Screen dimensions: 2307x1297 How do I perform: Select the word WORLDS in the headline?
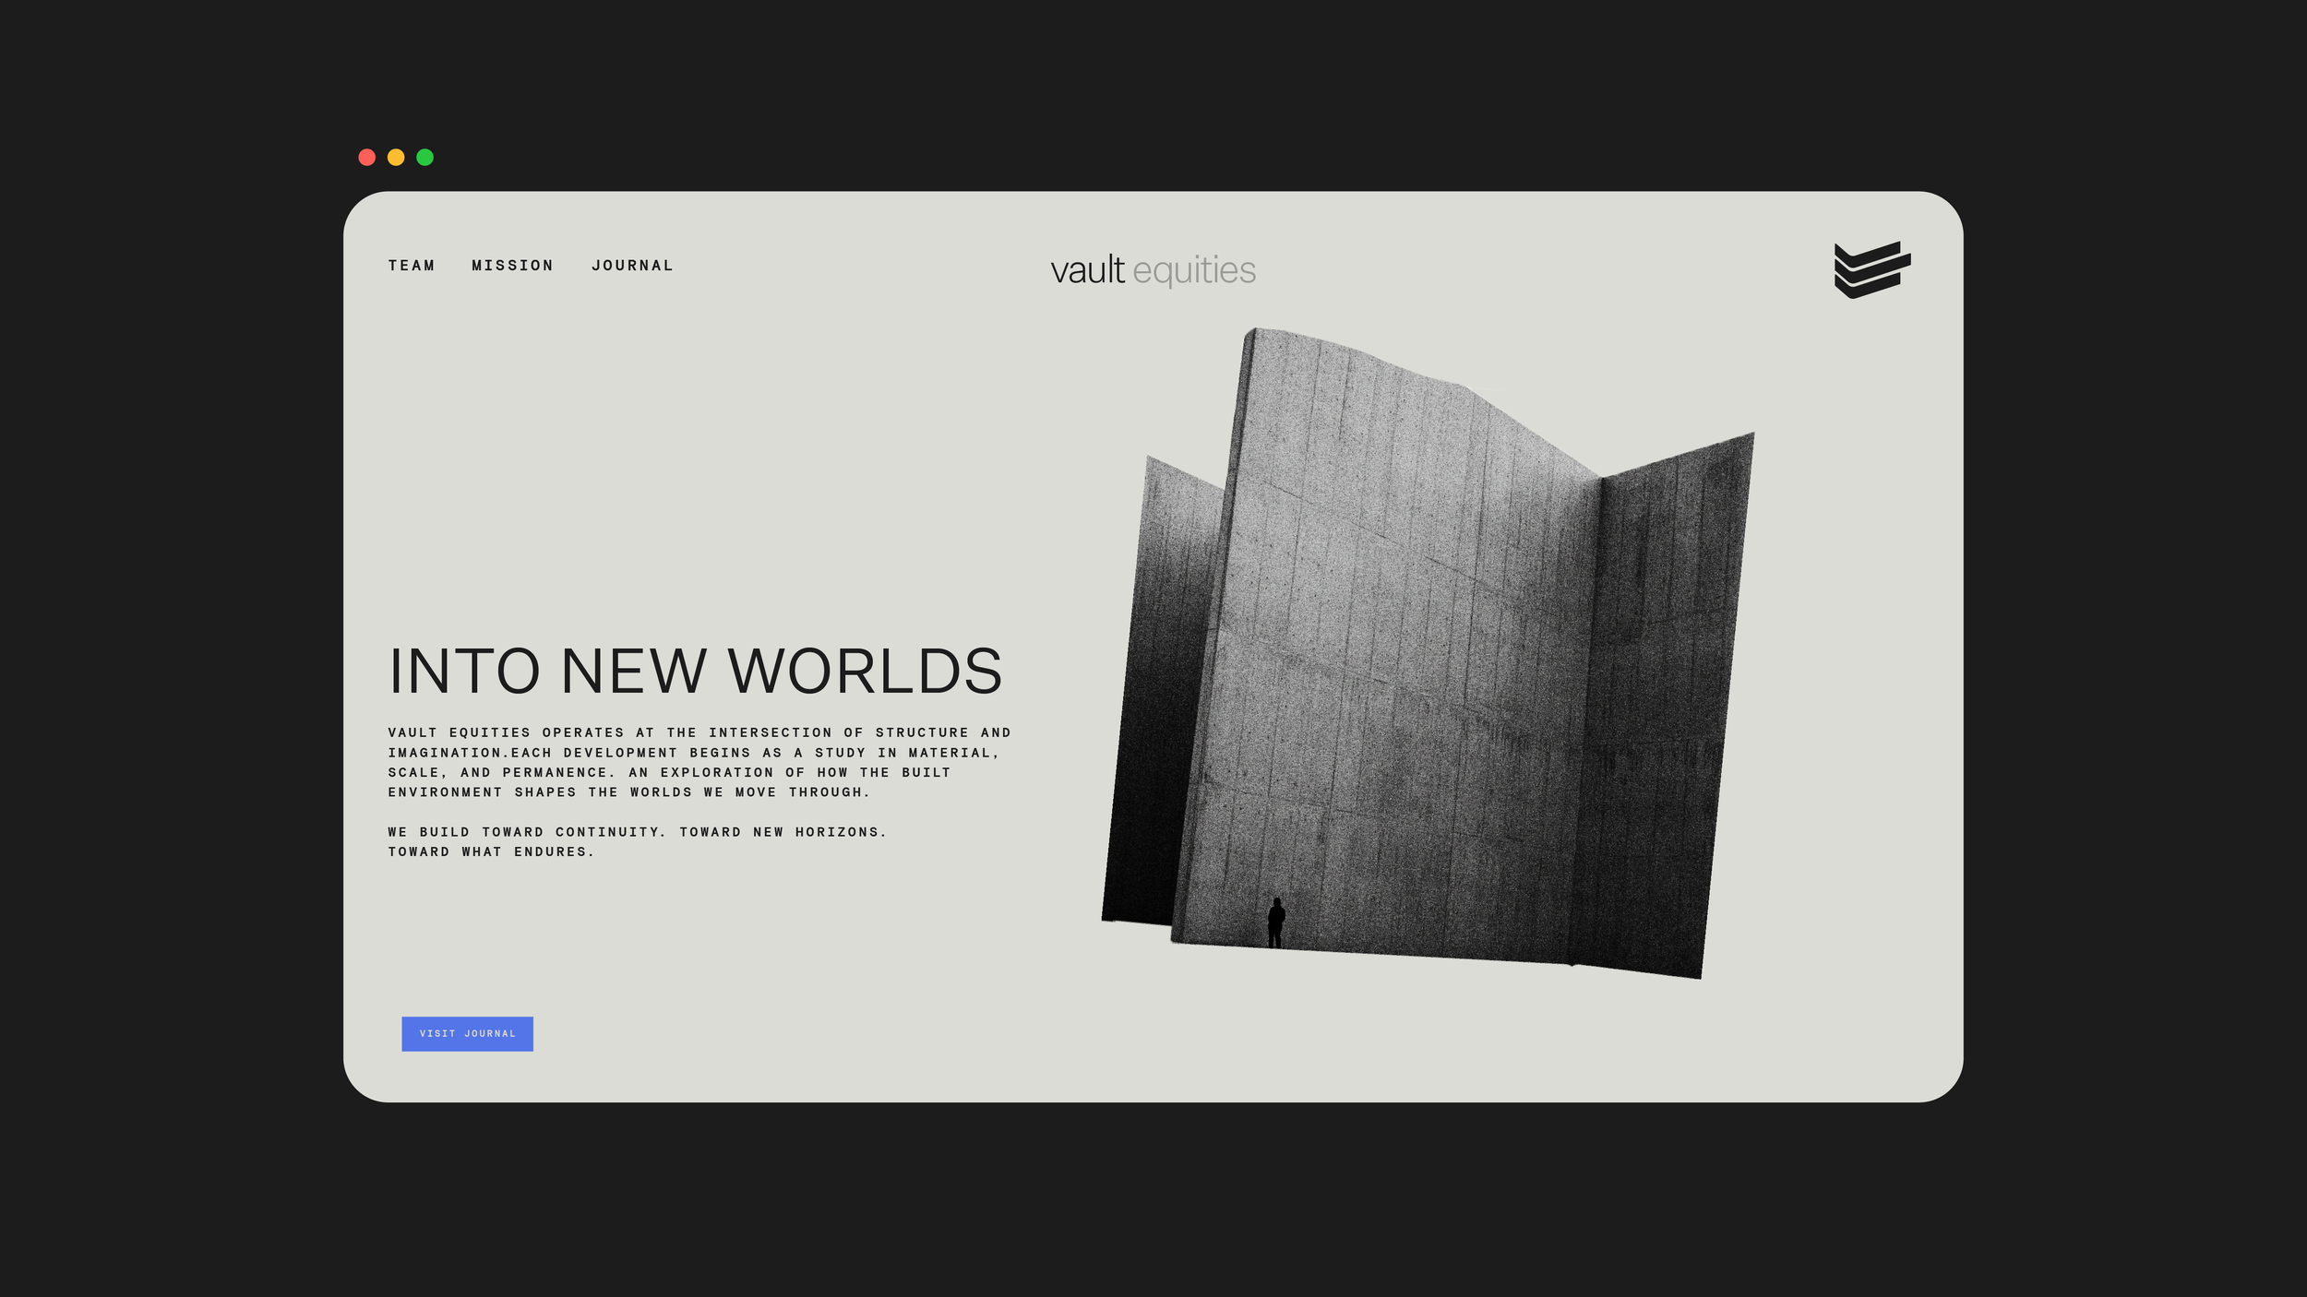[x=865, y=671]
